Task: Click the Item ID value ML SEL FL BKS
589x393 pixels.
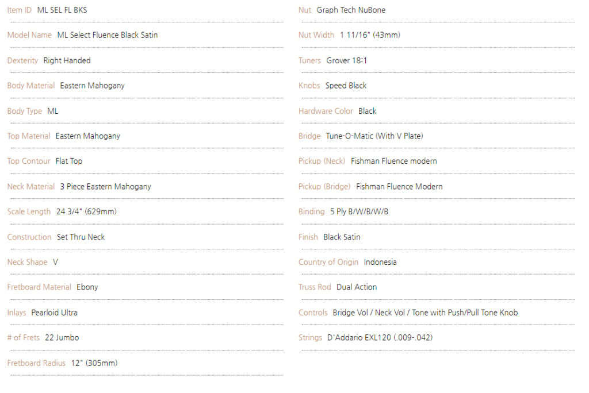Action: tap(62, 10)
